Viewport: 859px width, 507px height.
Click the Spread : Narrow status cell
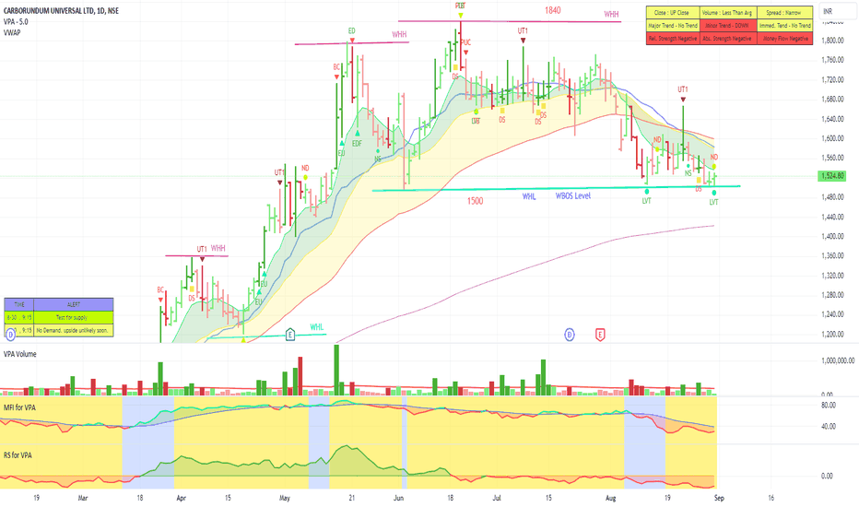click(x=785, y=13)
